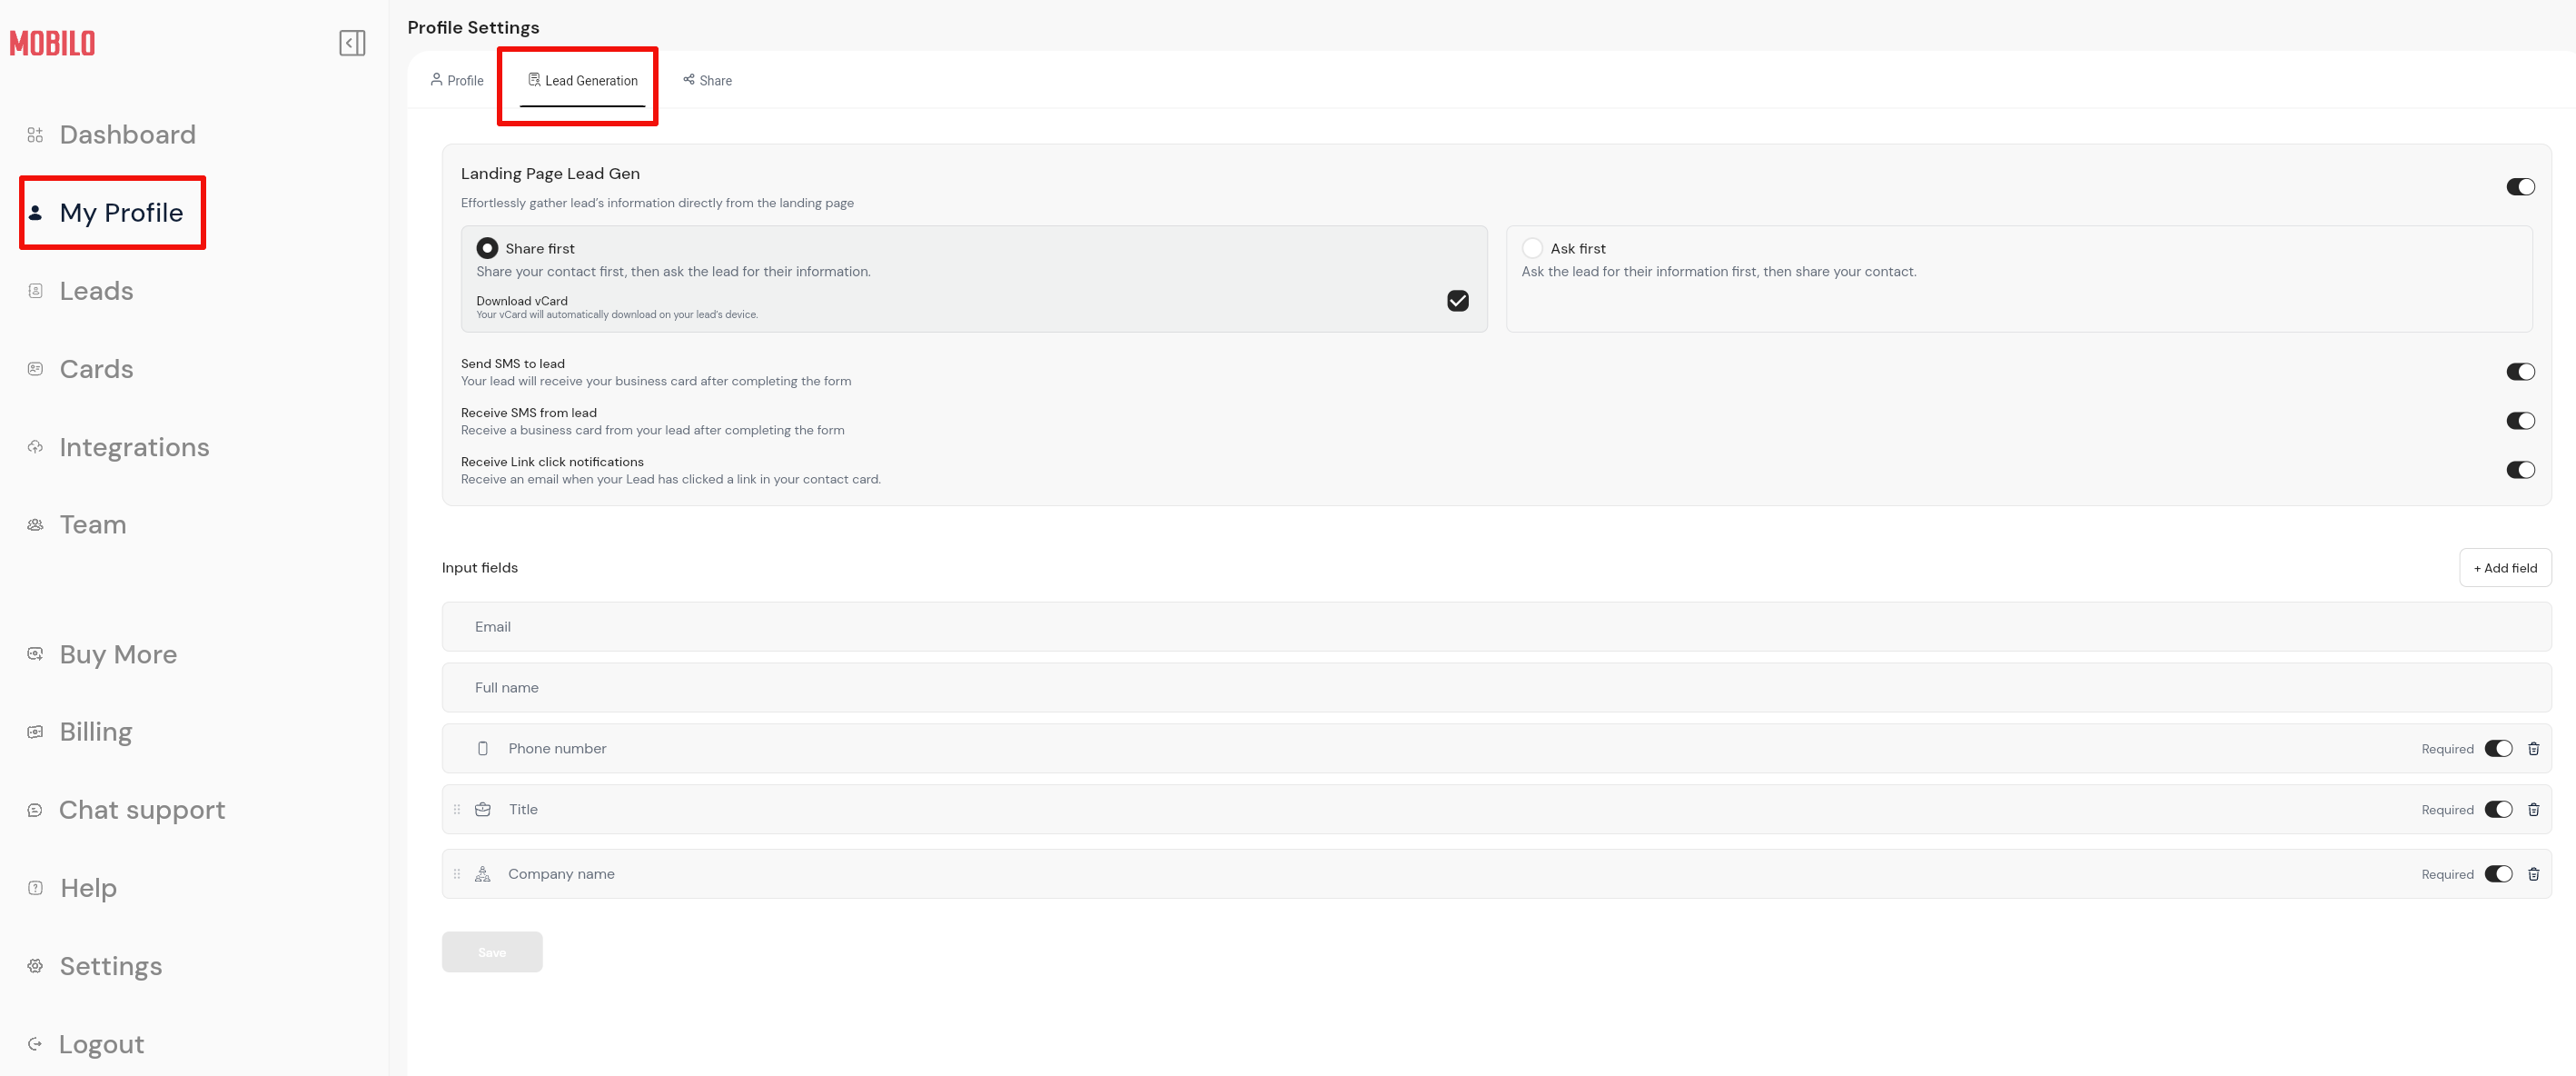Open Integrations from the sidebar icon

(35, 447)
